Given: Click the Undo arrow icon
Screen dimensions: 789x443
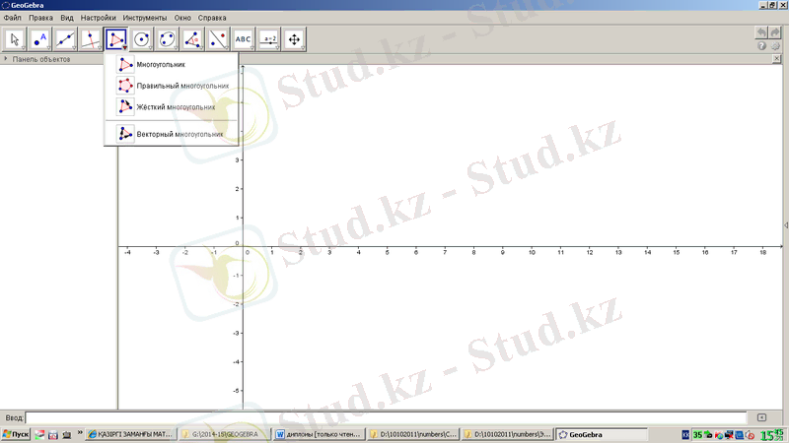Looking at the screenshot, I should point(761,32).
